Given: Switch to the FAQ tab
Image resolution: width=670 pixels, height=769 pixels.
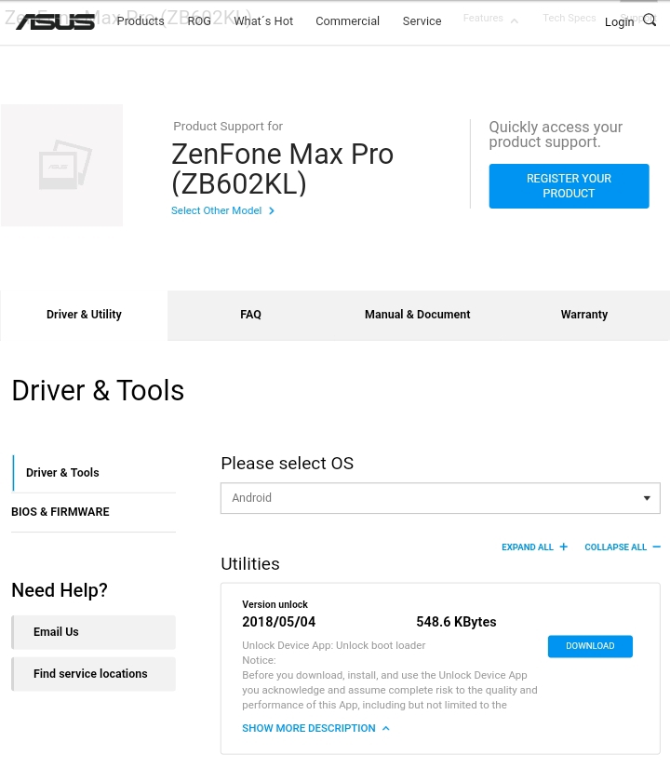Looking at the screenshot, I should [x=250, y=315].
